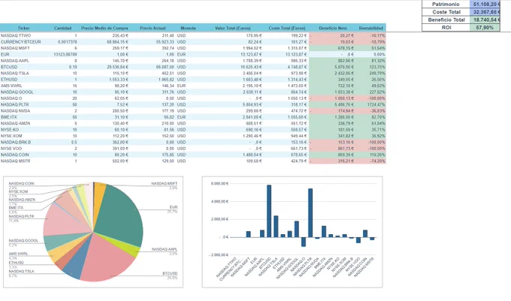Click the NASDAQ:BRK.B ticker cell
511x301 pixels.
point(16,142)
